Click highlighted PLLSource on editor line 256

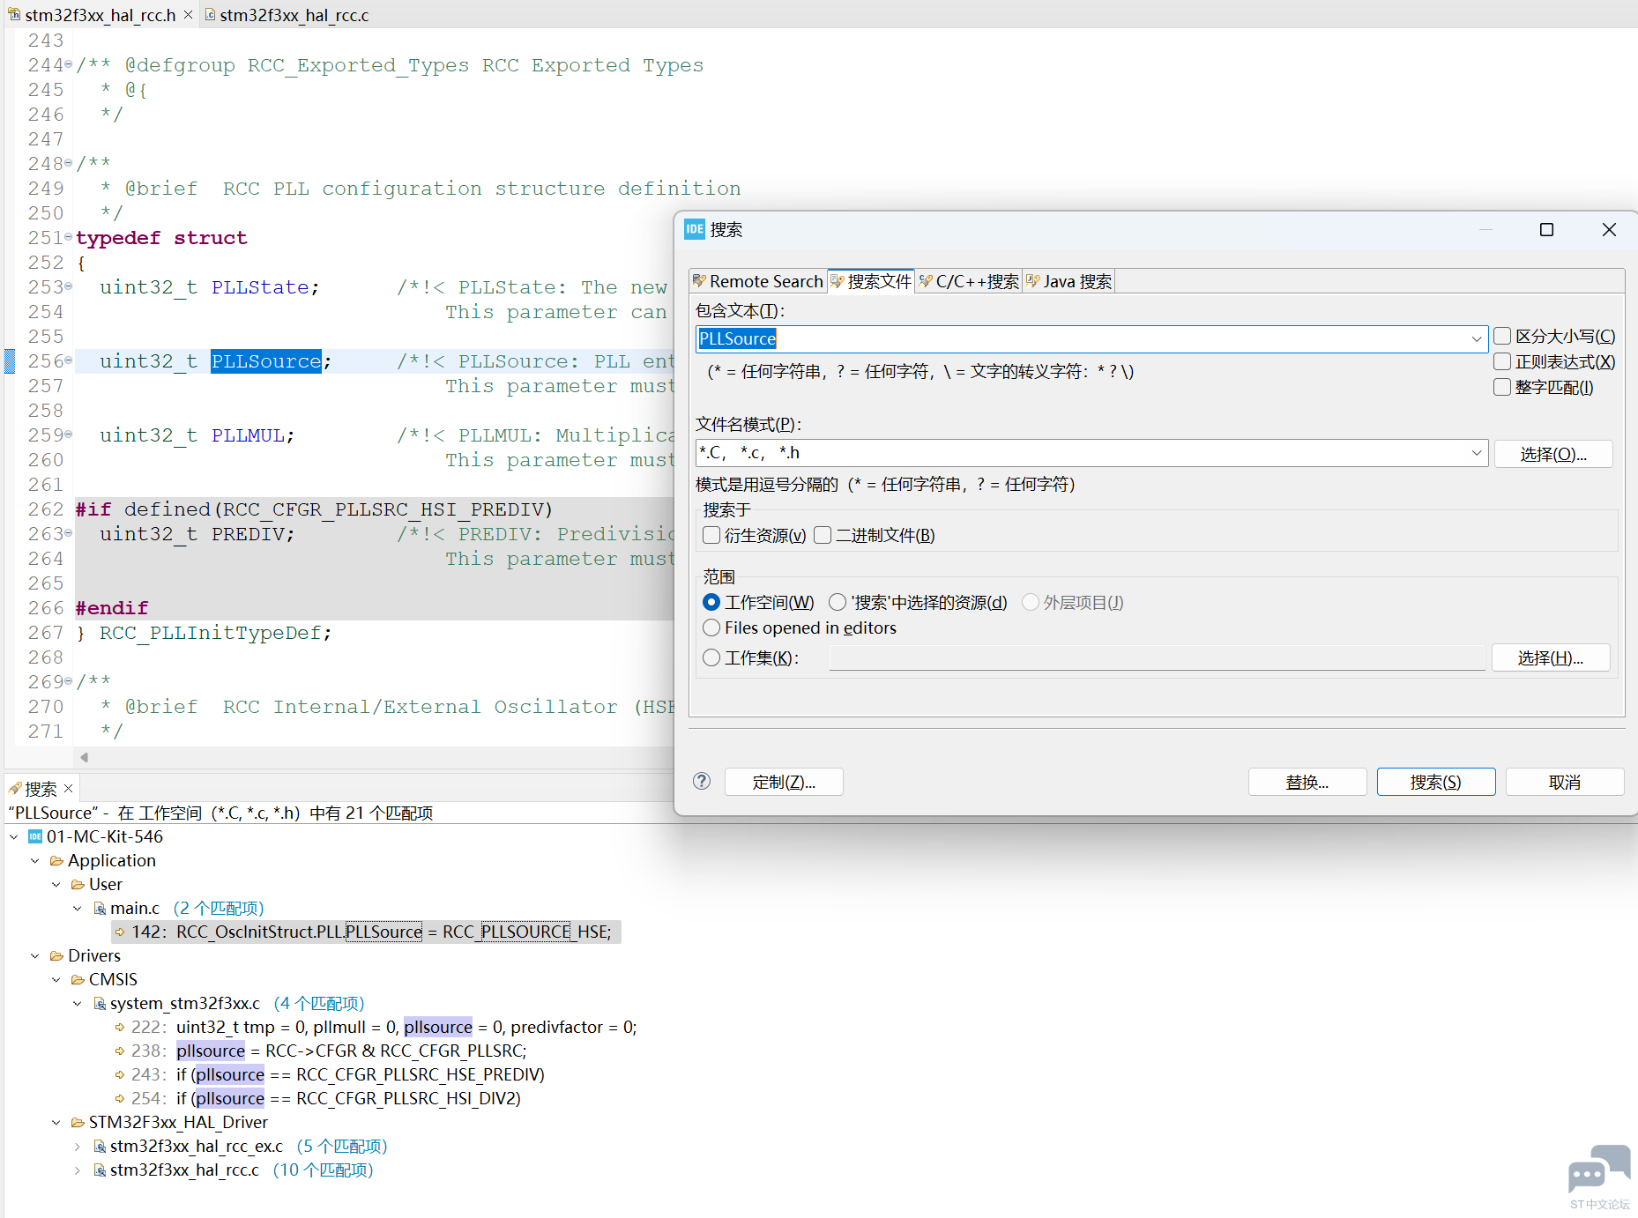click(266, 361)
